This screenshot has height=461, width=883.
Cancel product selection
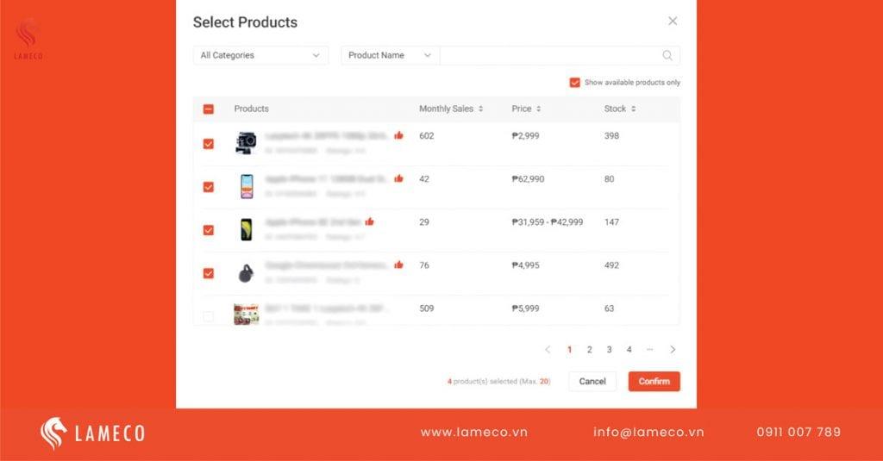592,381
